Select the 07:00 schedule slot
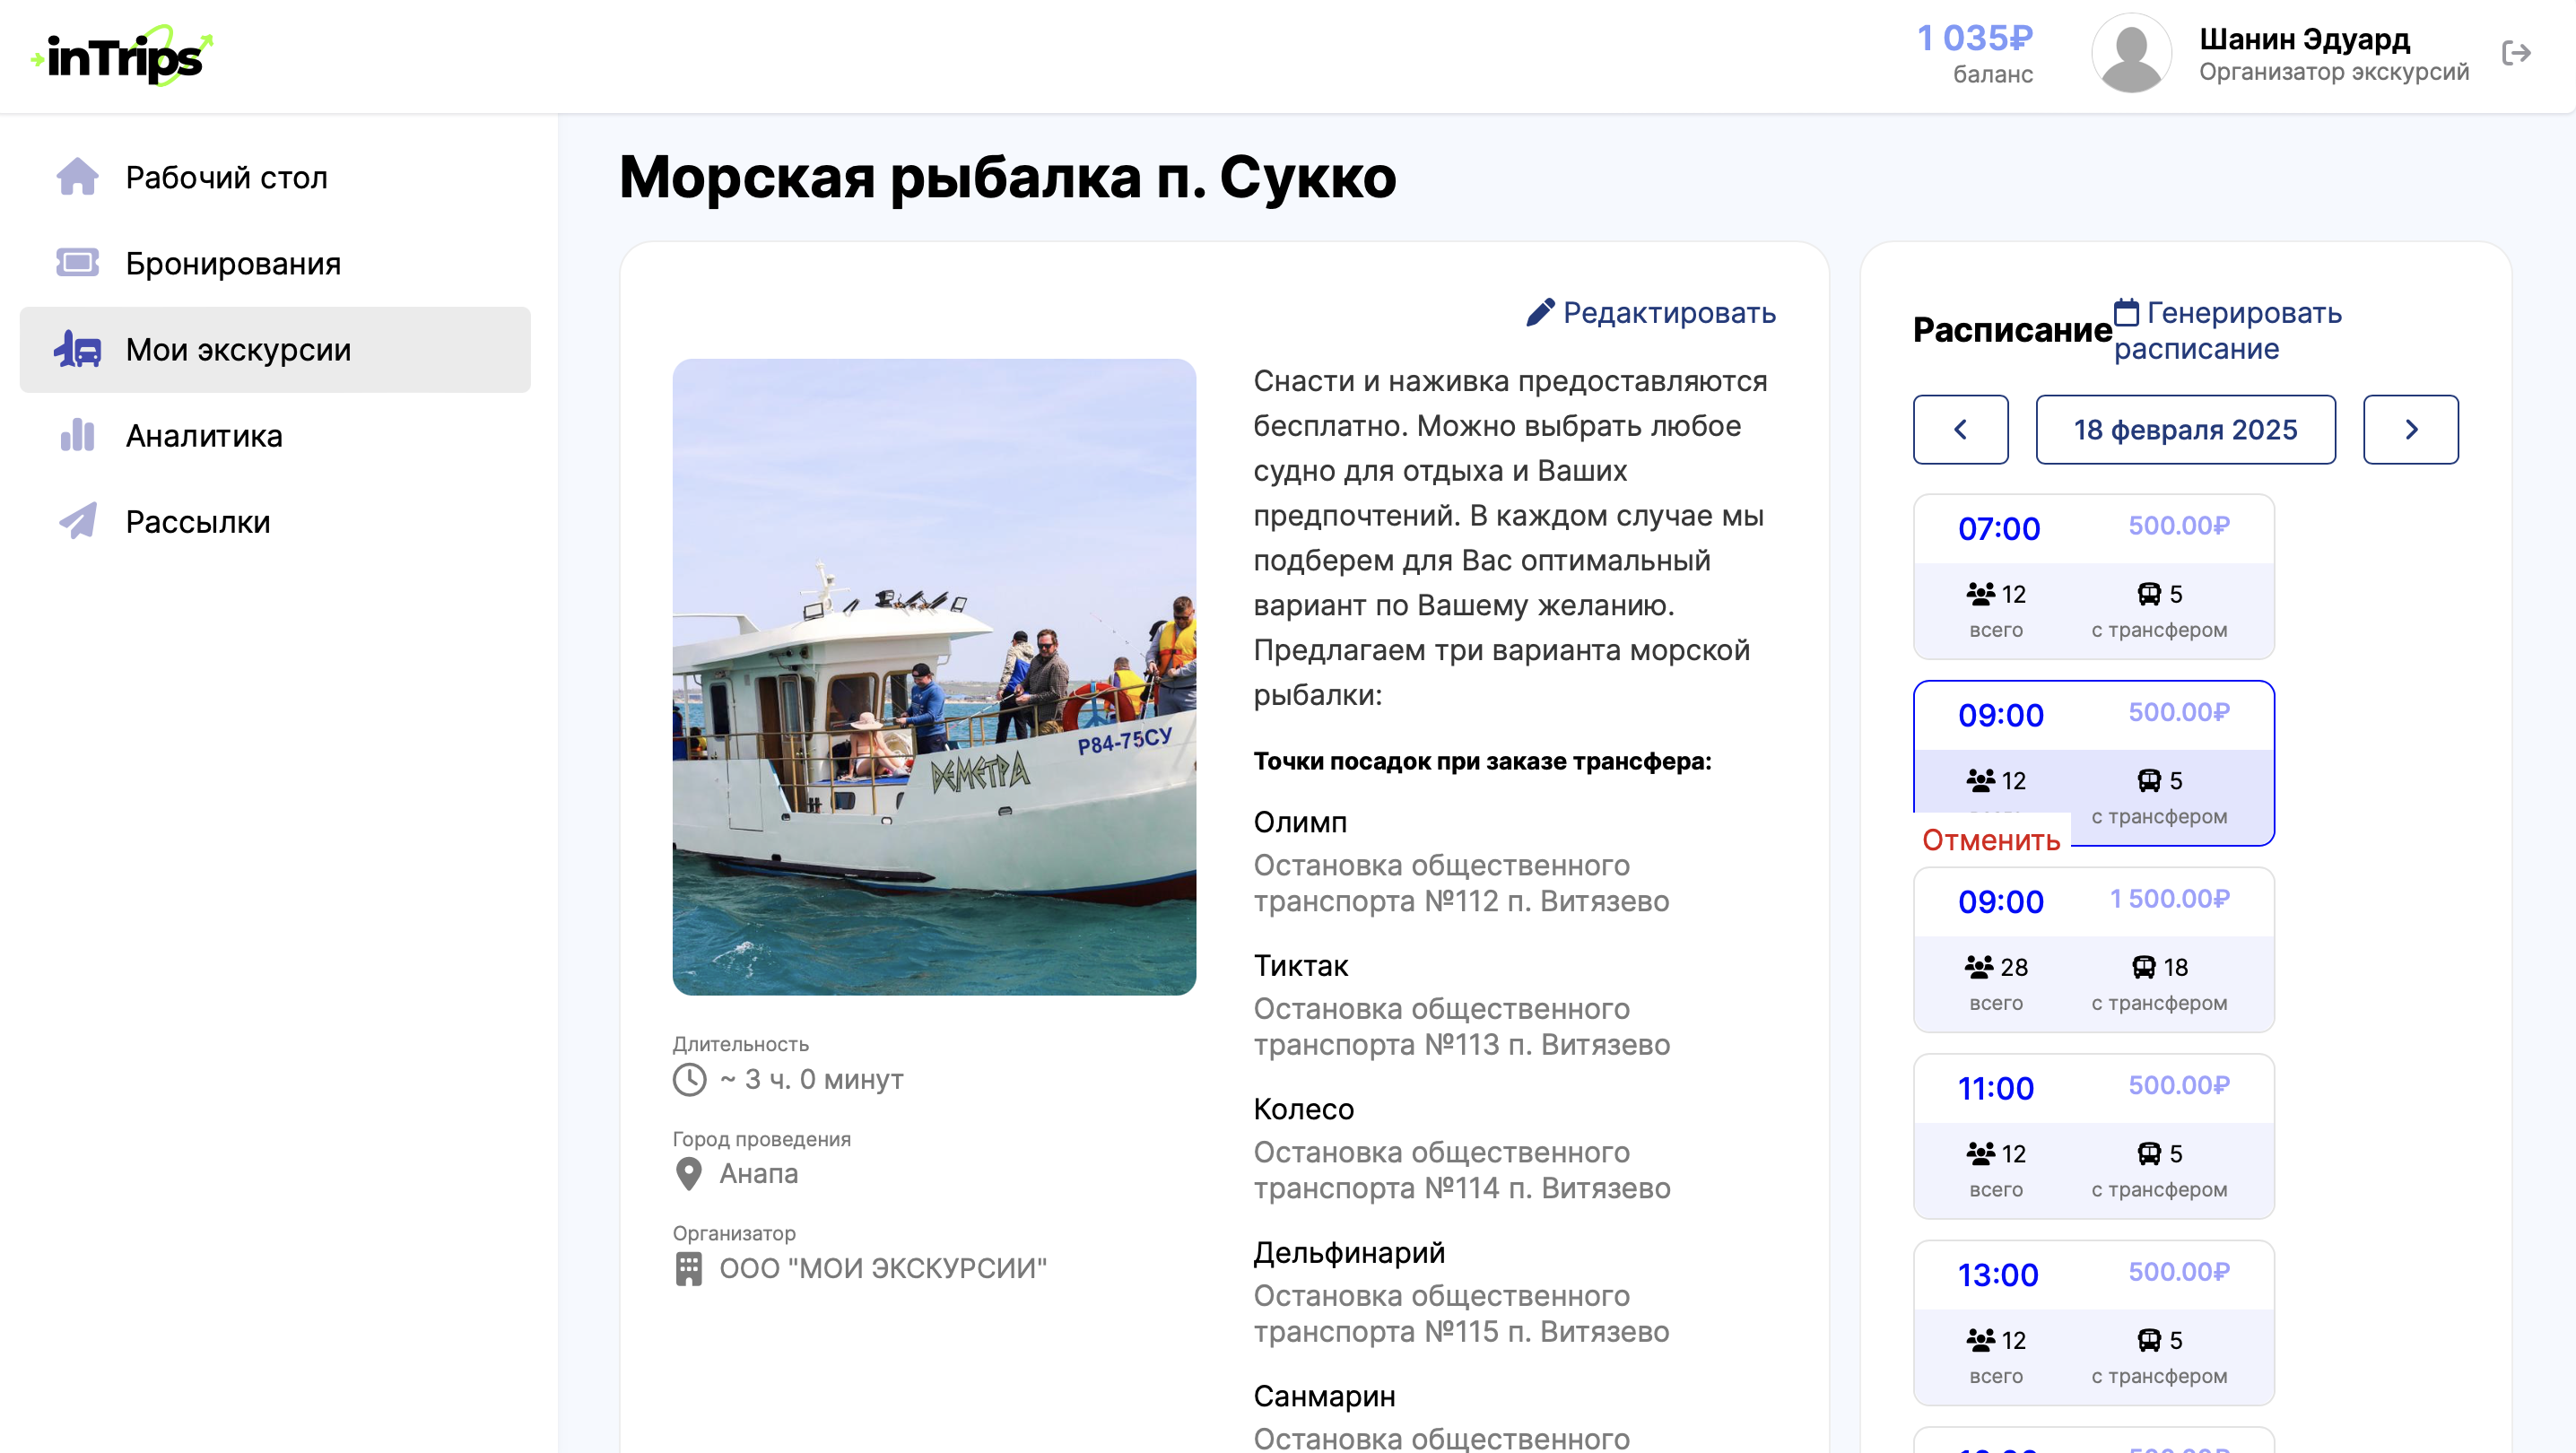2576x1453 pixels. click(2093, 576)
